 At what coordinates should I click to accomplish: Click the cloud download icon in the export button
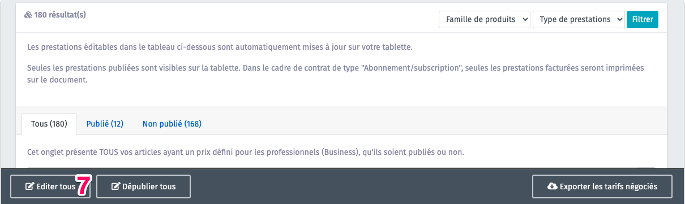552,186
